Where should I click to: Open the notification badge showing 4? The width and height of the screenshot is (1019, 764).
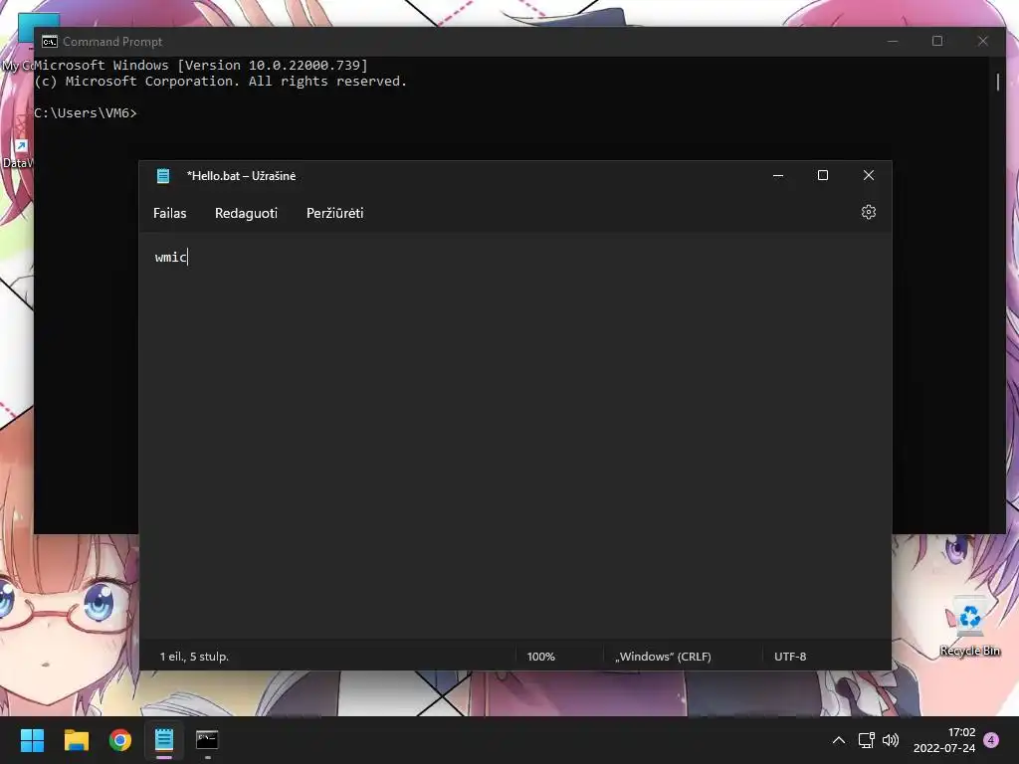(991, 740)
